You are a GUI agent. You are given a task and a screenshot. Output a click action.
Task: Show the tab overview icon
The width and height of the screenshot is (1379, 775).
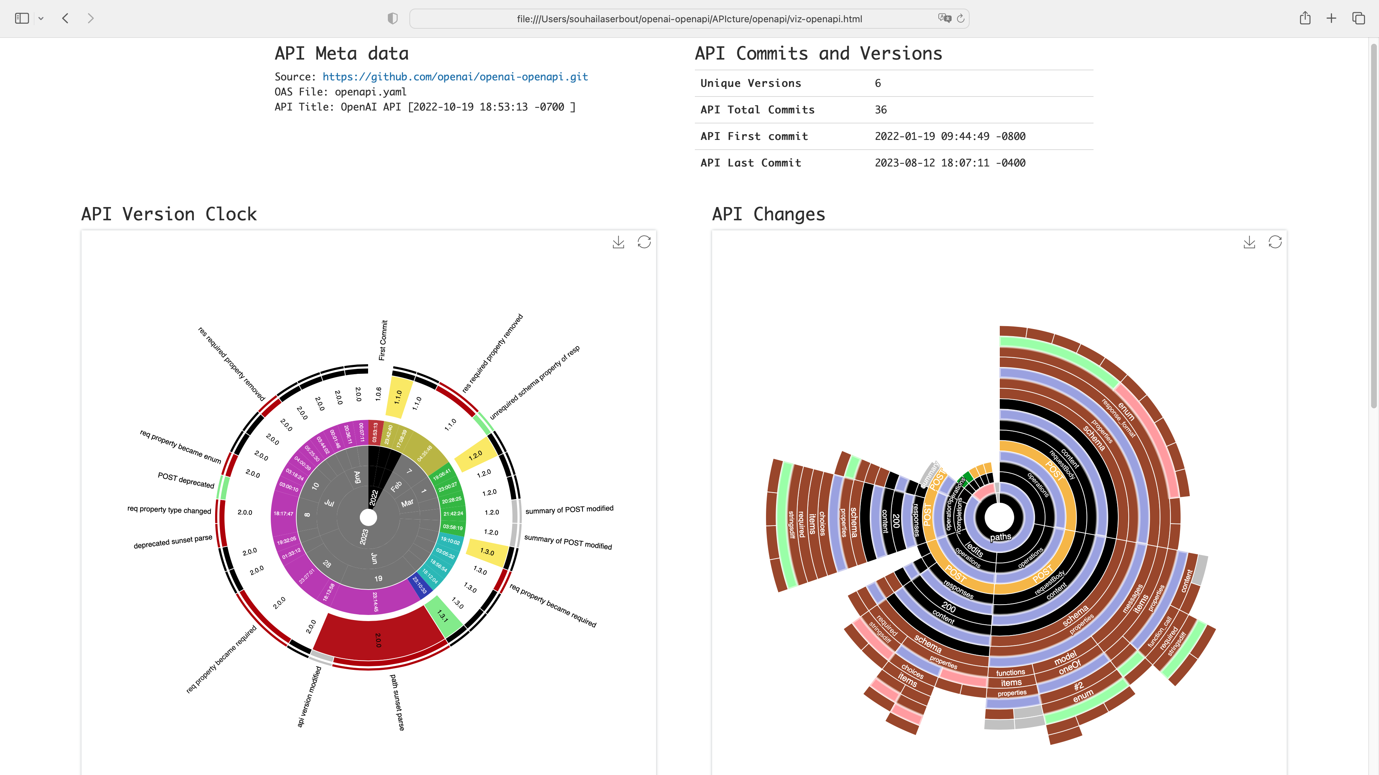[x=1359, y=19]
